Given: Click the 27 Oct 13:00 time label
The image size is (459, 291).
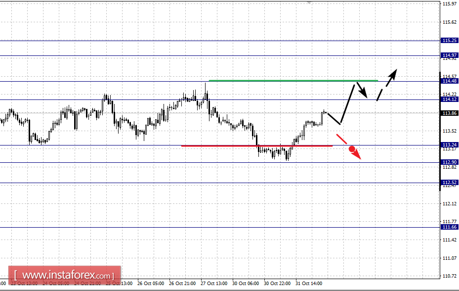Looking at the screenshot, I should 214,284.
